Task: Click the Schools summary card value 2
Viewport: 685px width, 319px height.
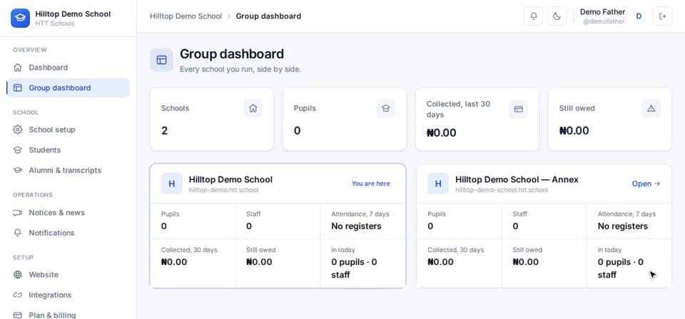Action: click(x=164, y=131)
